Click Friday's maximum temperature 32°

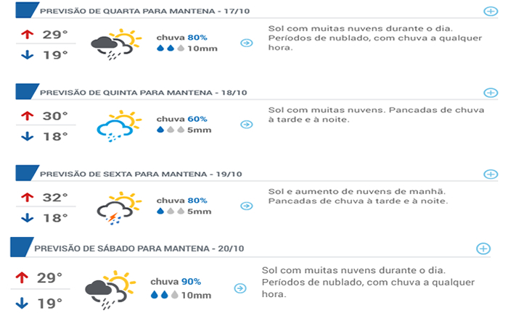tap(55, 197)
